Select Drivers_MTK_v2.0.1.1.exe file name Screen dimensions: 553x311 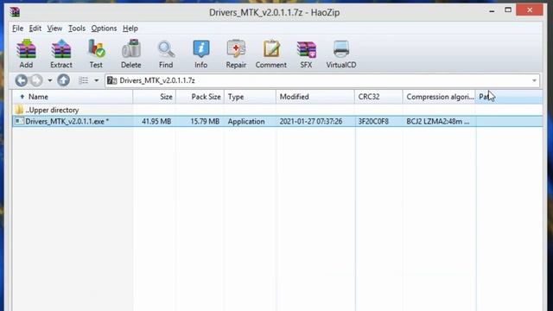pos(67,121)
